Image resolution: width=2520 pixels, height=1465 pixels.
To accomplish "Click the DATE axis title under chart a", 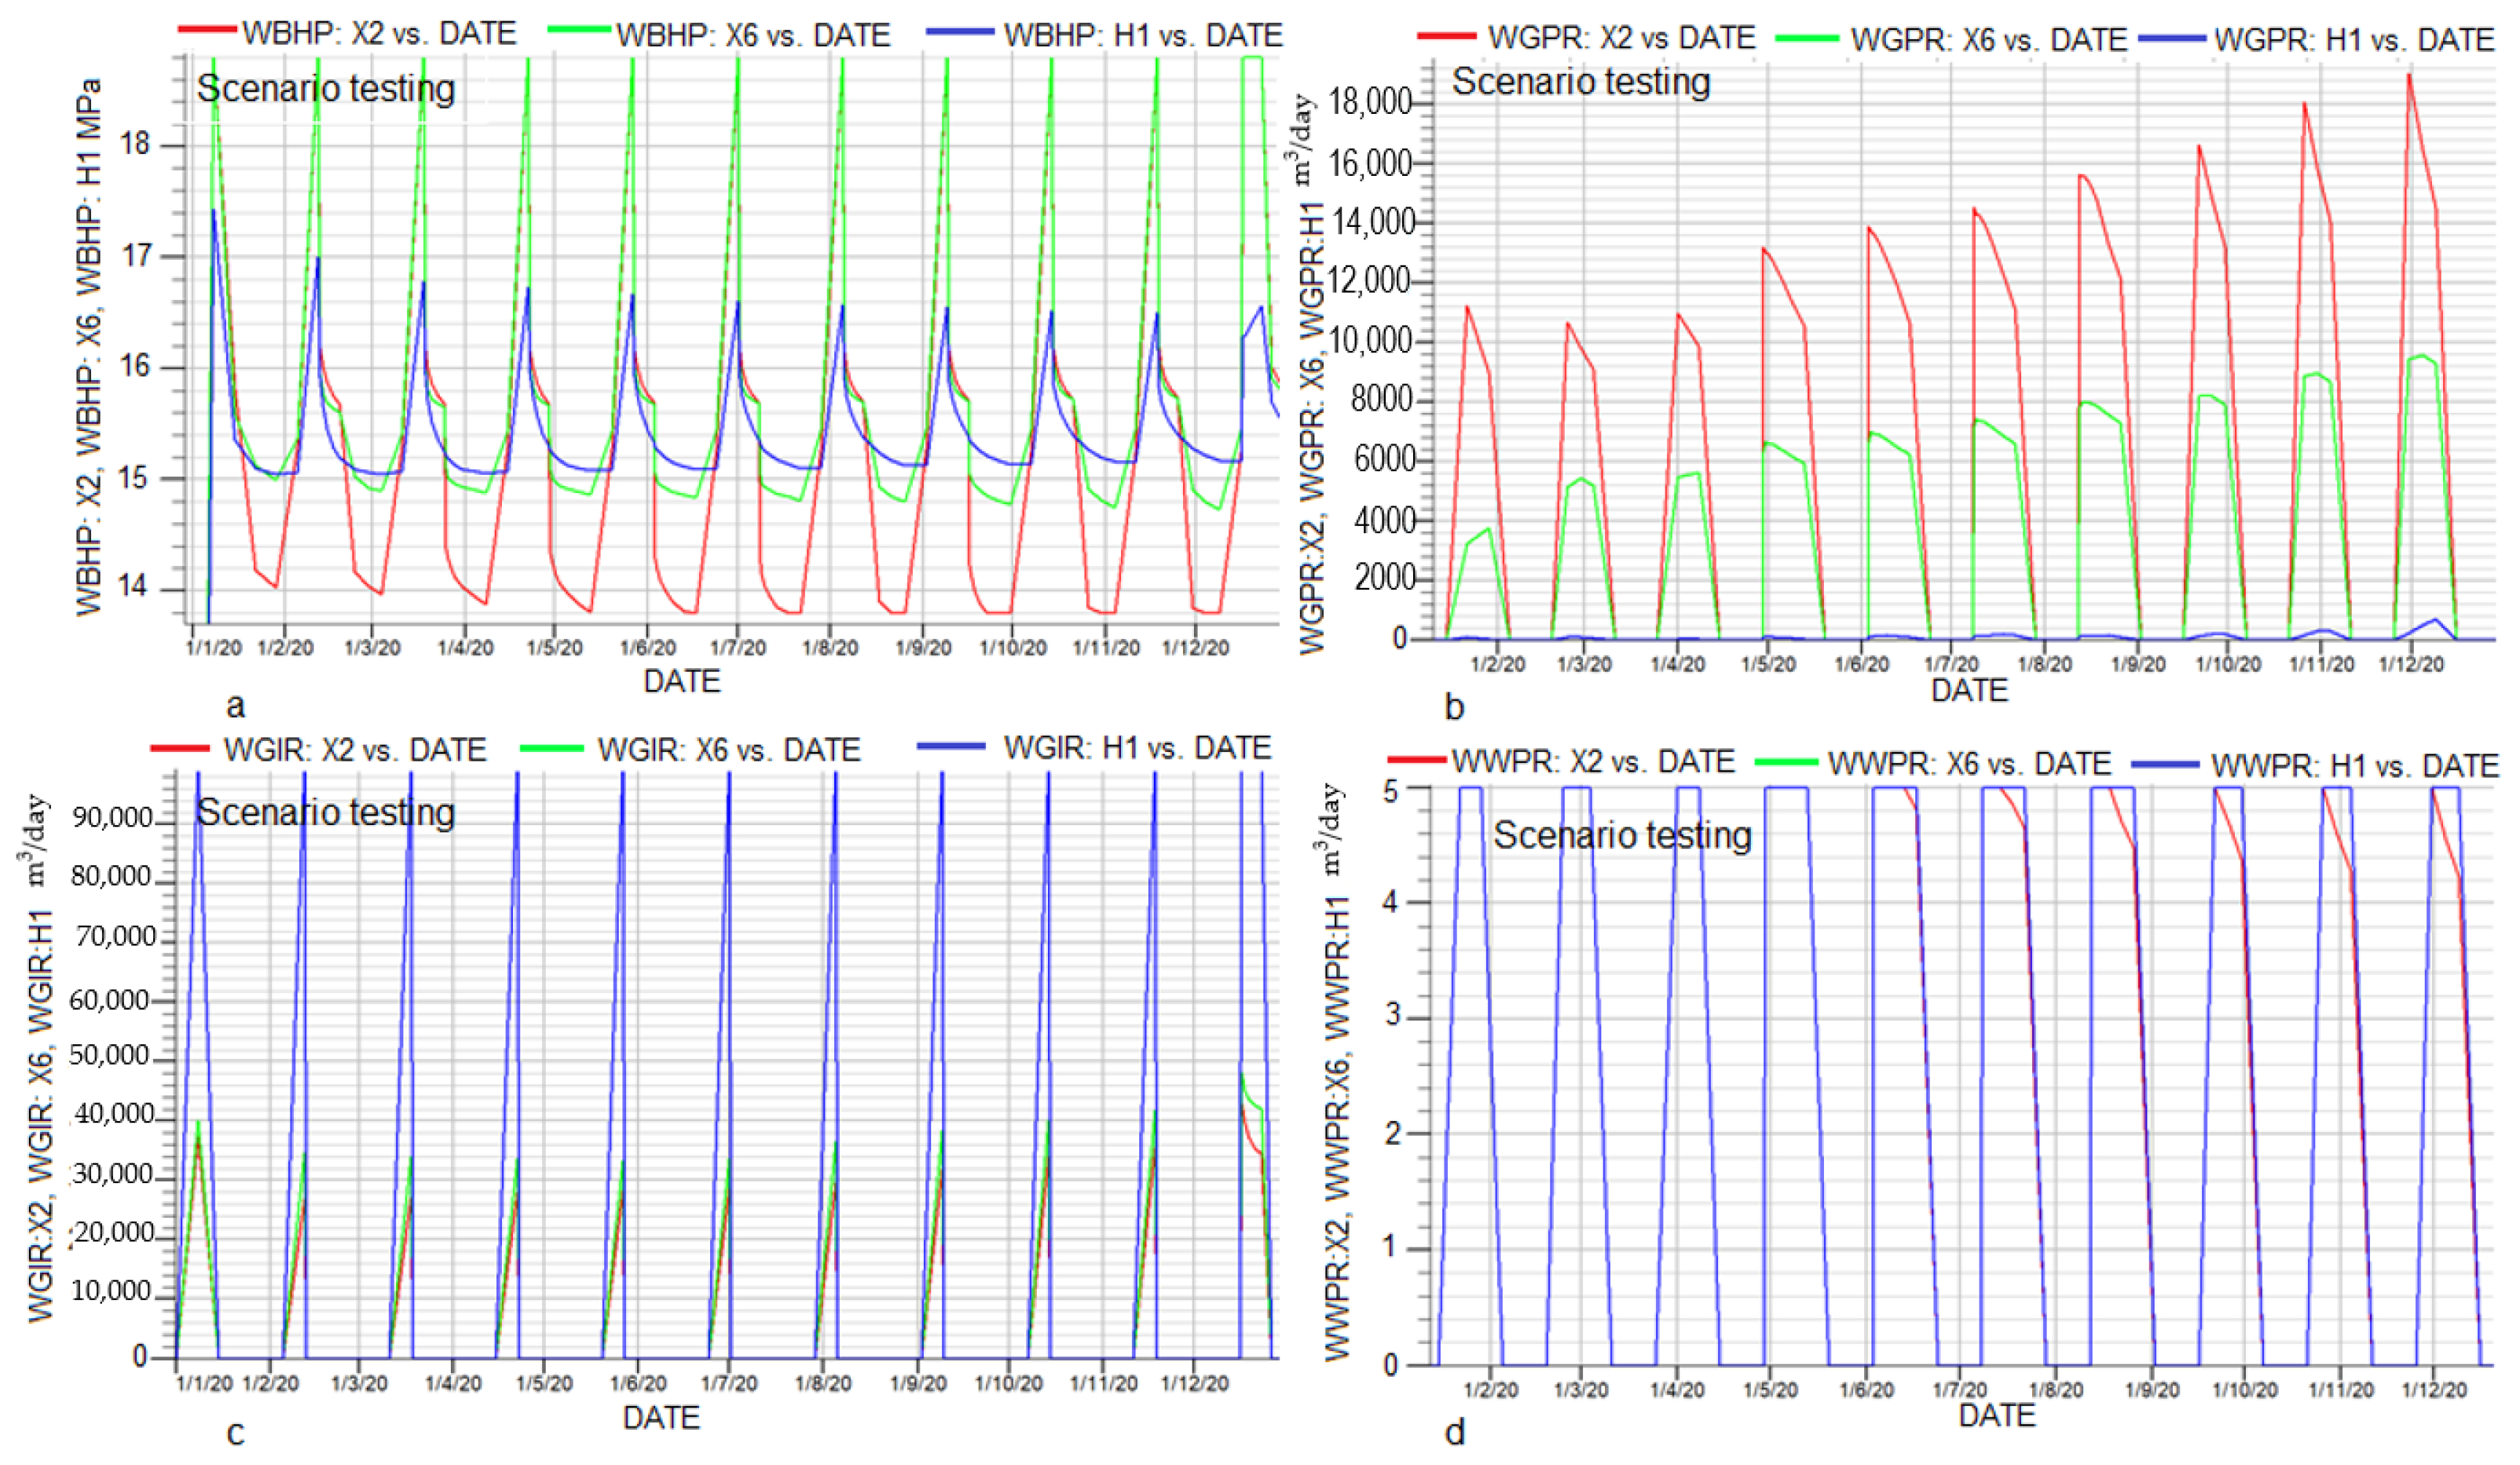I will pos(681,681).
